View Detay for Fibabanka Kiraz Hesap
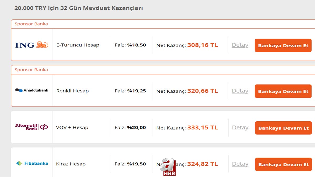Viewport: 315px width, 177px height. click(240, 164)
